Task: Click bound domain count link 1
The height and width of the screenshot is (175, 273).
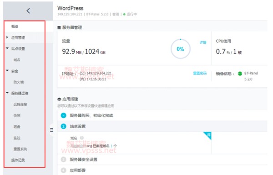Action: 111,146
